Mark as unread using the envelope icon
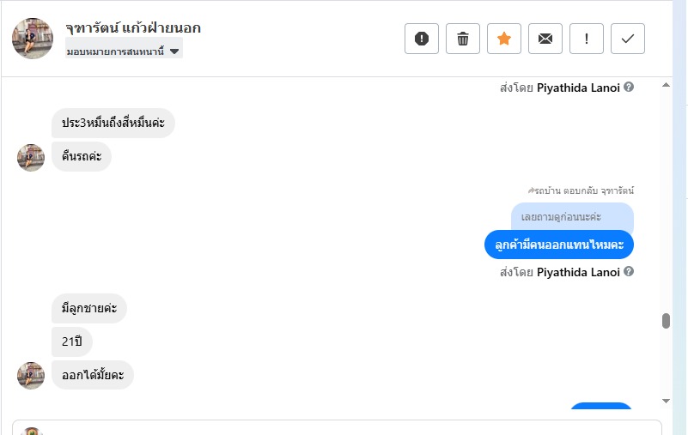688x435 pixels. tap(545, 39)
